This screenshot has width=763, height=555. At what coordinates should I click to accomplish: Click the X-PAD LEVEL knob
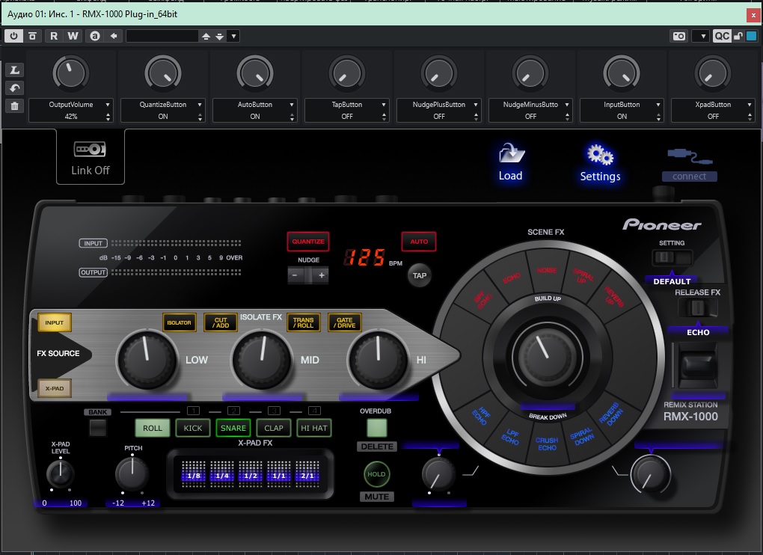pyautogui.click(x=61, y=473)
